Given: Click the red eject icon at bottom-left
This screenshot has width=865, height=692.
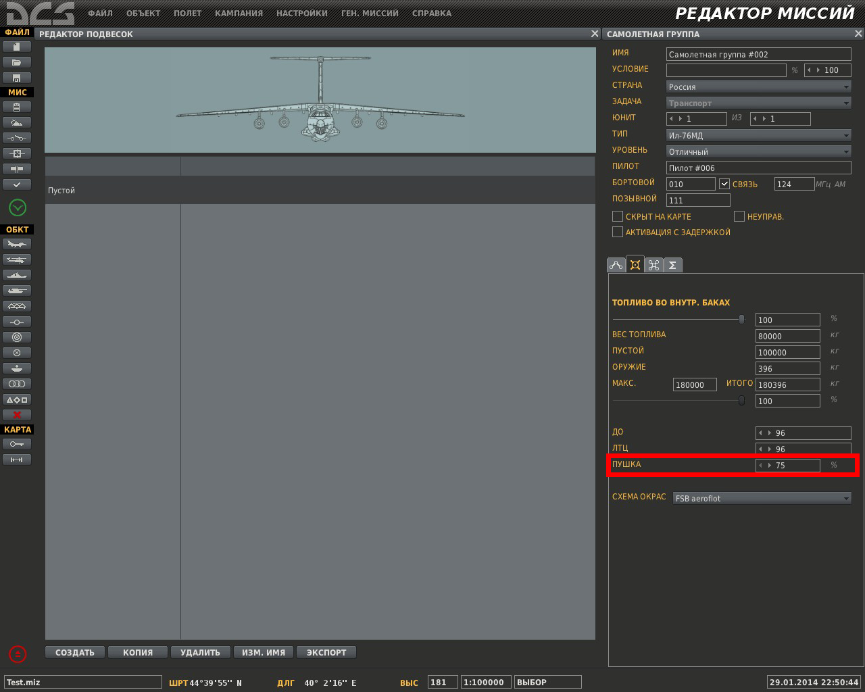Looking at the screenshot, I should (x=18, y=653).
